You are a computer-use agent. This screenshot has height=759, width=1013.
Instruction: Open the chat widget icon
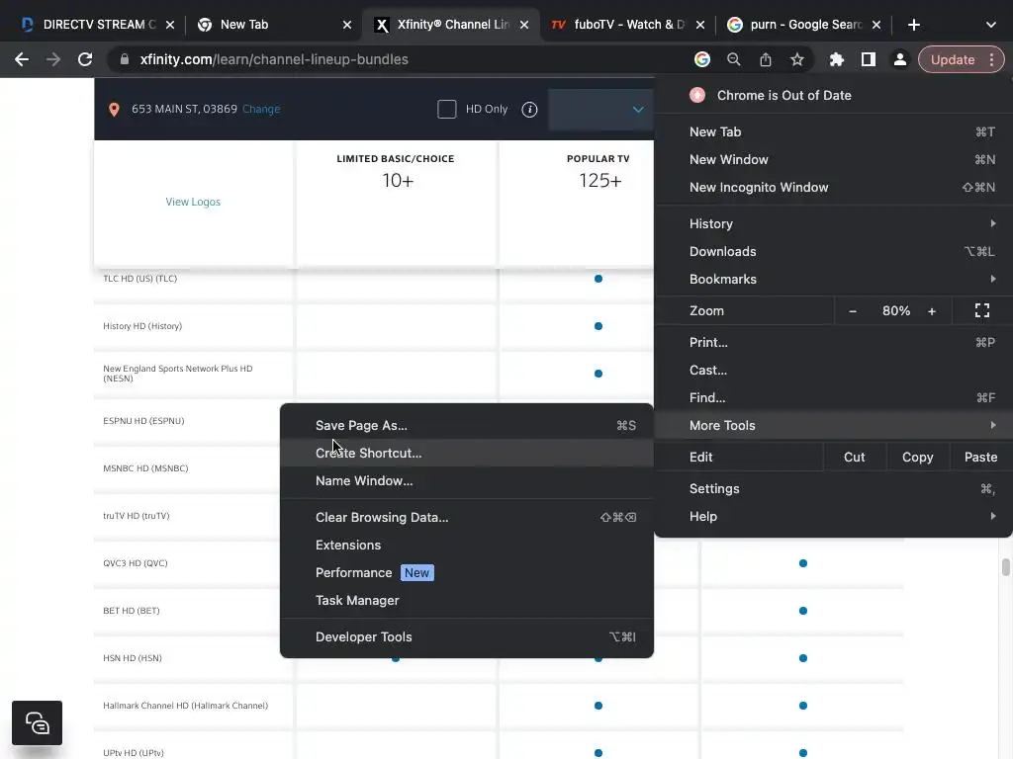point(37,722)
